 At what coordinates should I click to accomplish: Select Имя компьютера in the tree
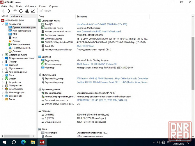tap(22, 31)
